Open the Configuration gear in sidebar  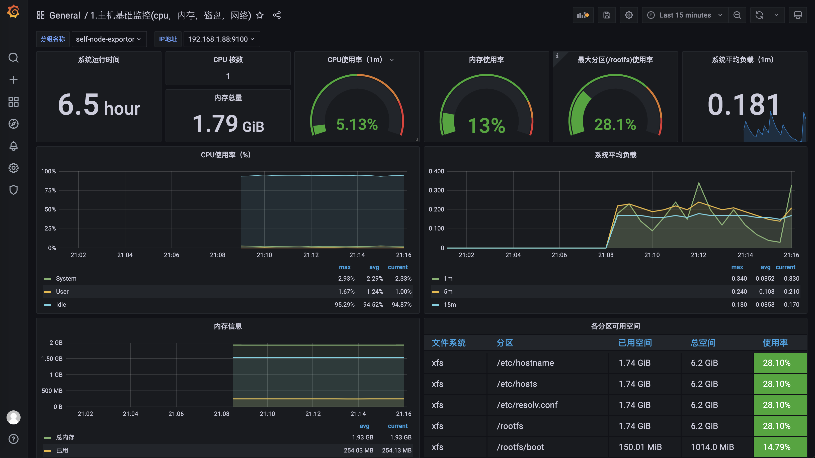coord(13,168)
